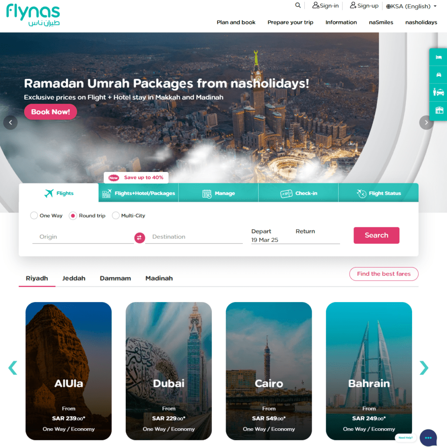Select the Madinah city tab
The image size is (447, 447).
click(159, 278)
